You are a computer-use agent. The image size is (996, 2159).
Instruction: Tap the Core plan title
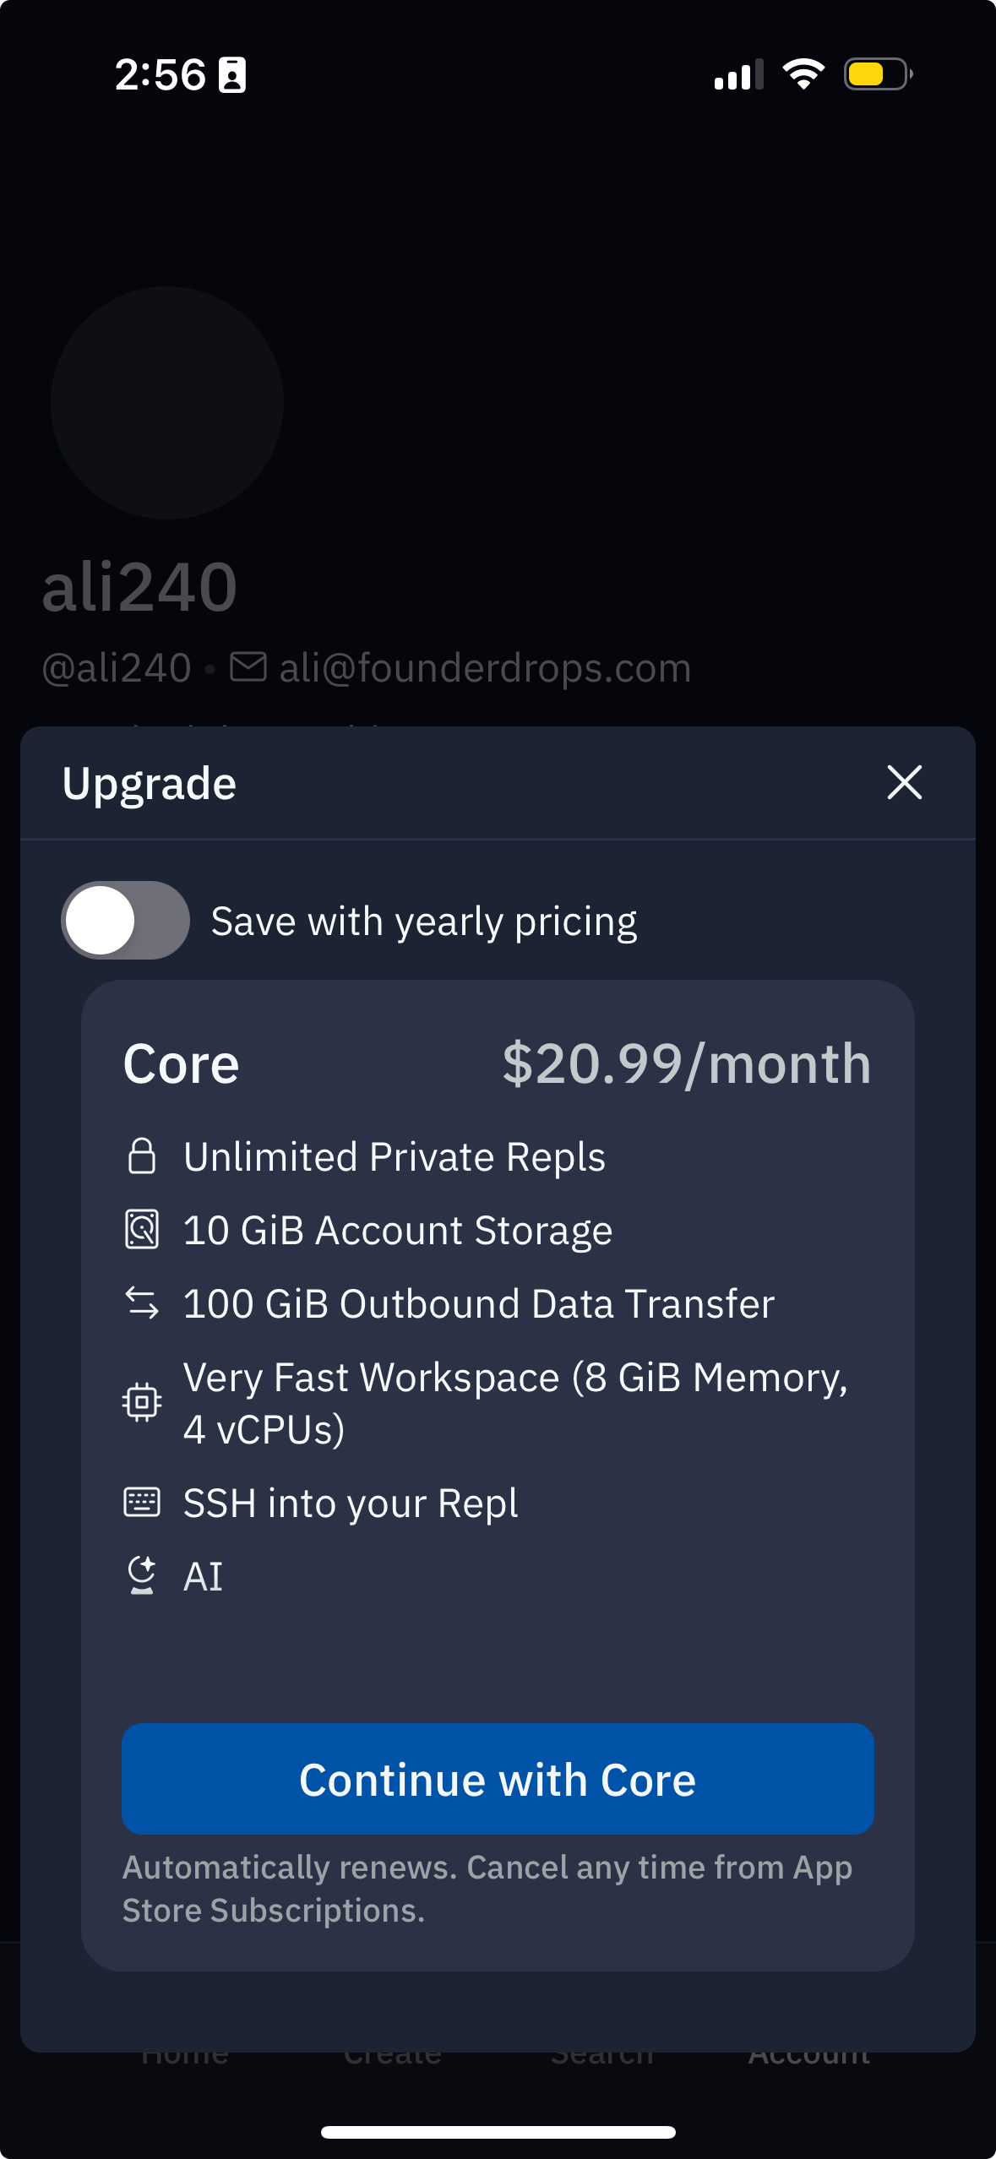pos(181,1063)
